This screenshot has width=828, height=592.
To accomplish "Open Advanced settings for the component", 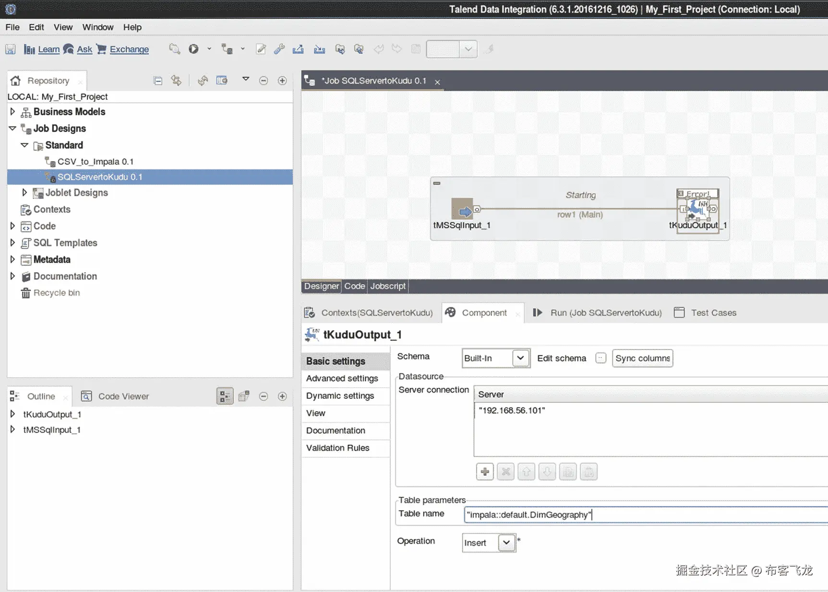I will click(342, 378).
